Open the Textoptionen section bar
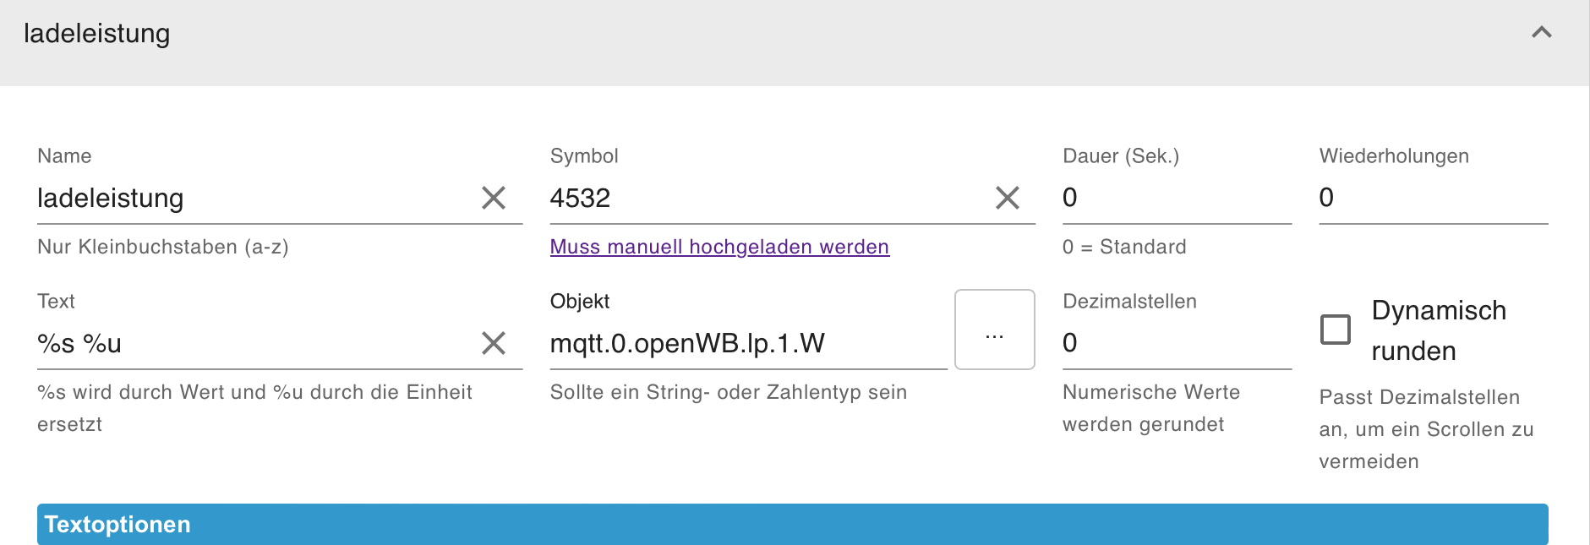Viewport: 1590px width, 545px height. coord(792,524)
